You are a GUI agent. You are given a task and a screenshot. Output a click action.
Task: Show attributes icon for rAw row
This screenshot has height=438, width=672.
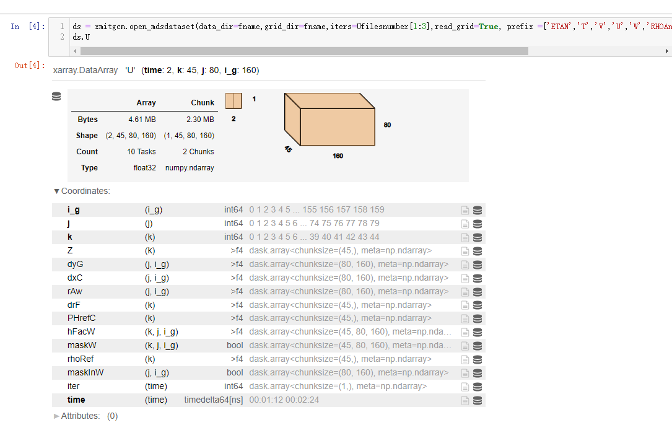(465, 292)
